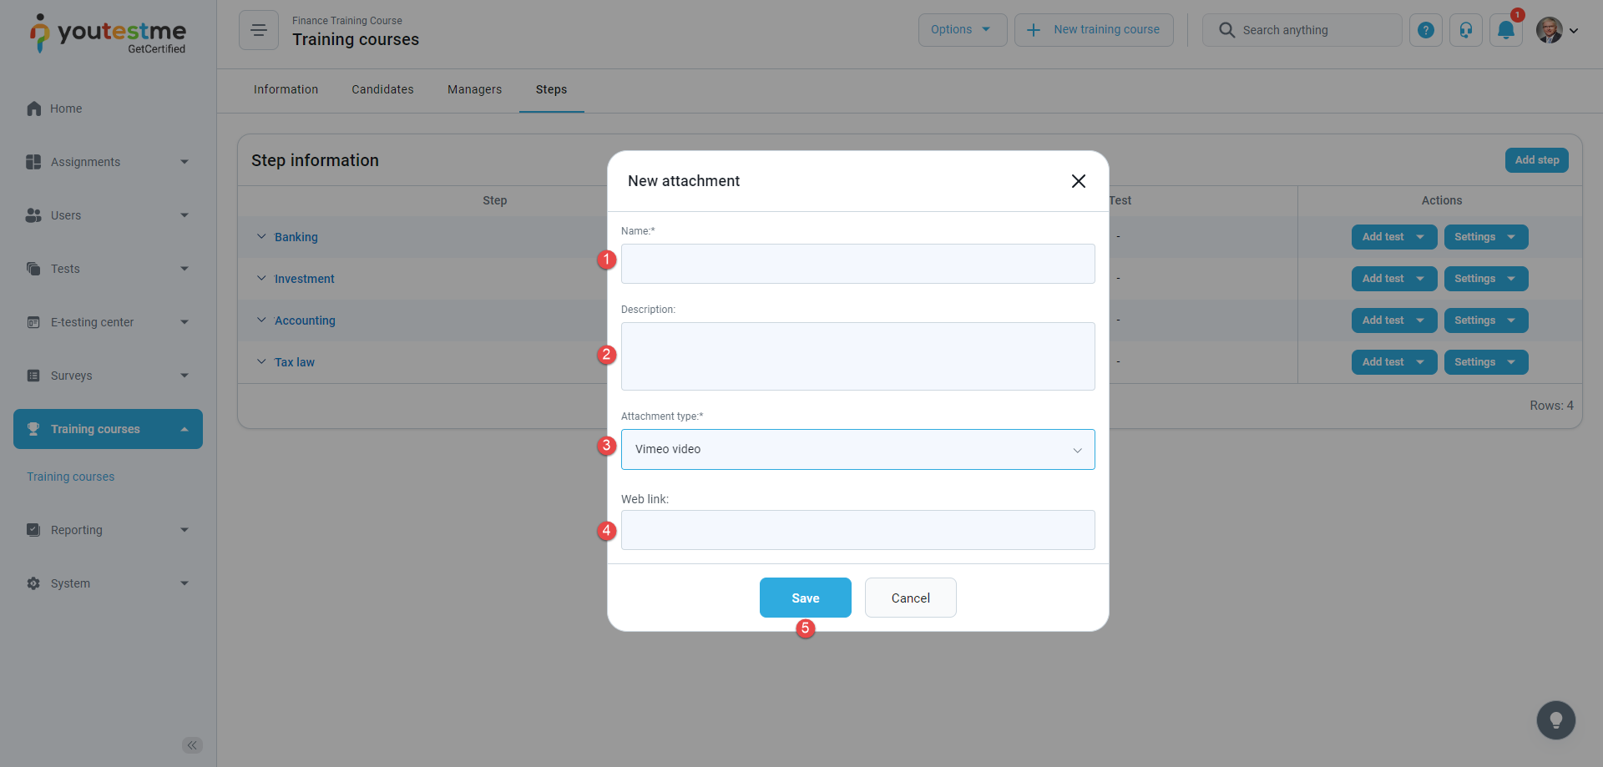The image size is (1603, 767).
Task: Toggle the hamburger menu icon
Action: tap(259, 31)
